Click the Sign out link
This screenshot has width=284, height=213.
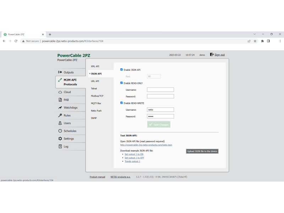point(219,55)
